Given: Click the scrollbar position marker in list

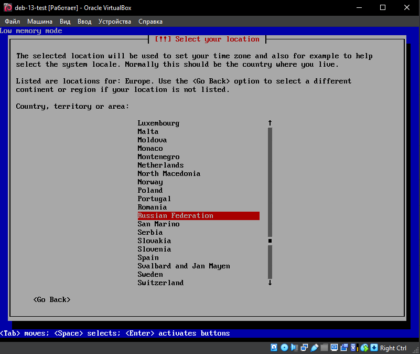Looking at the screenshot, I should [270, 241].
